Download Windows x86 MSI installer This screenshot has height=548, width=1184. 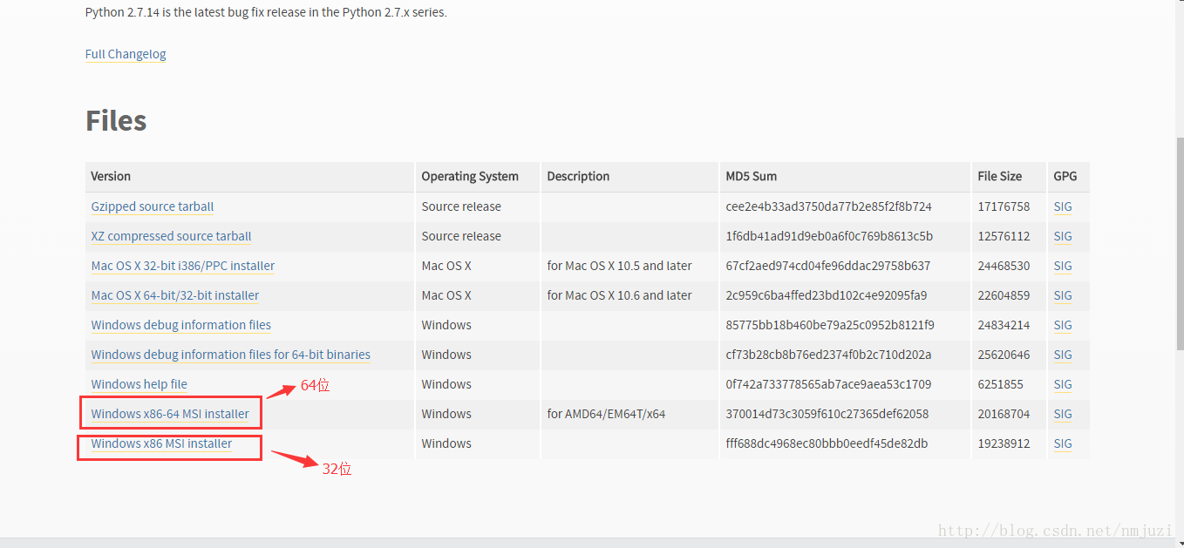click(162, 443)
